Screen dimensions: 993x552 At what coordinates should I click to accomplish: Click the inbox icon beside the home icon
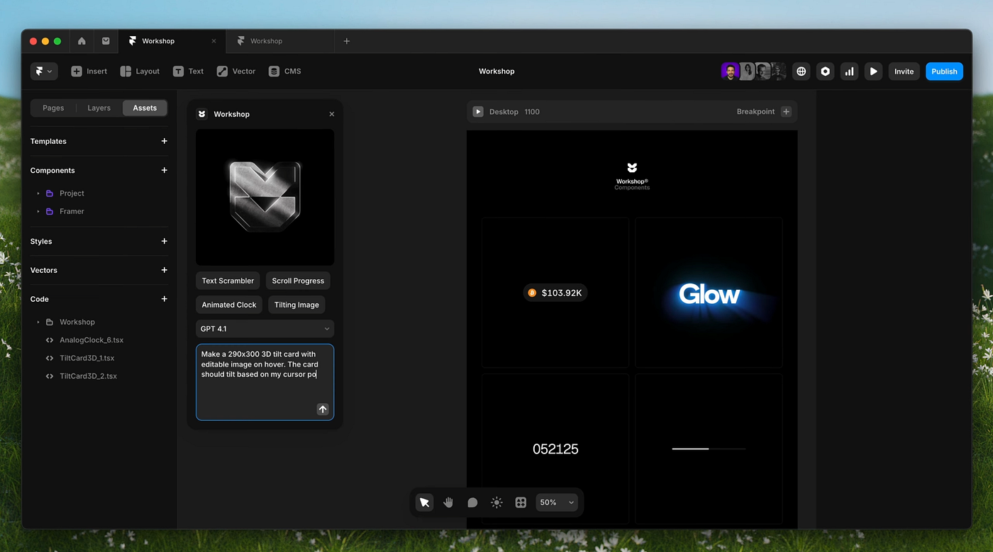click(106, 41)
